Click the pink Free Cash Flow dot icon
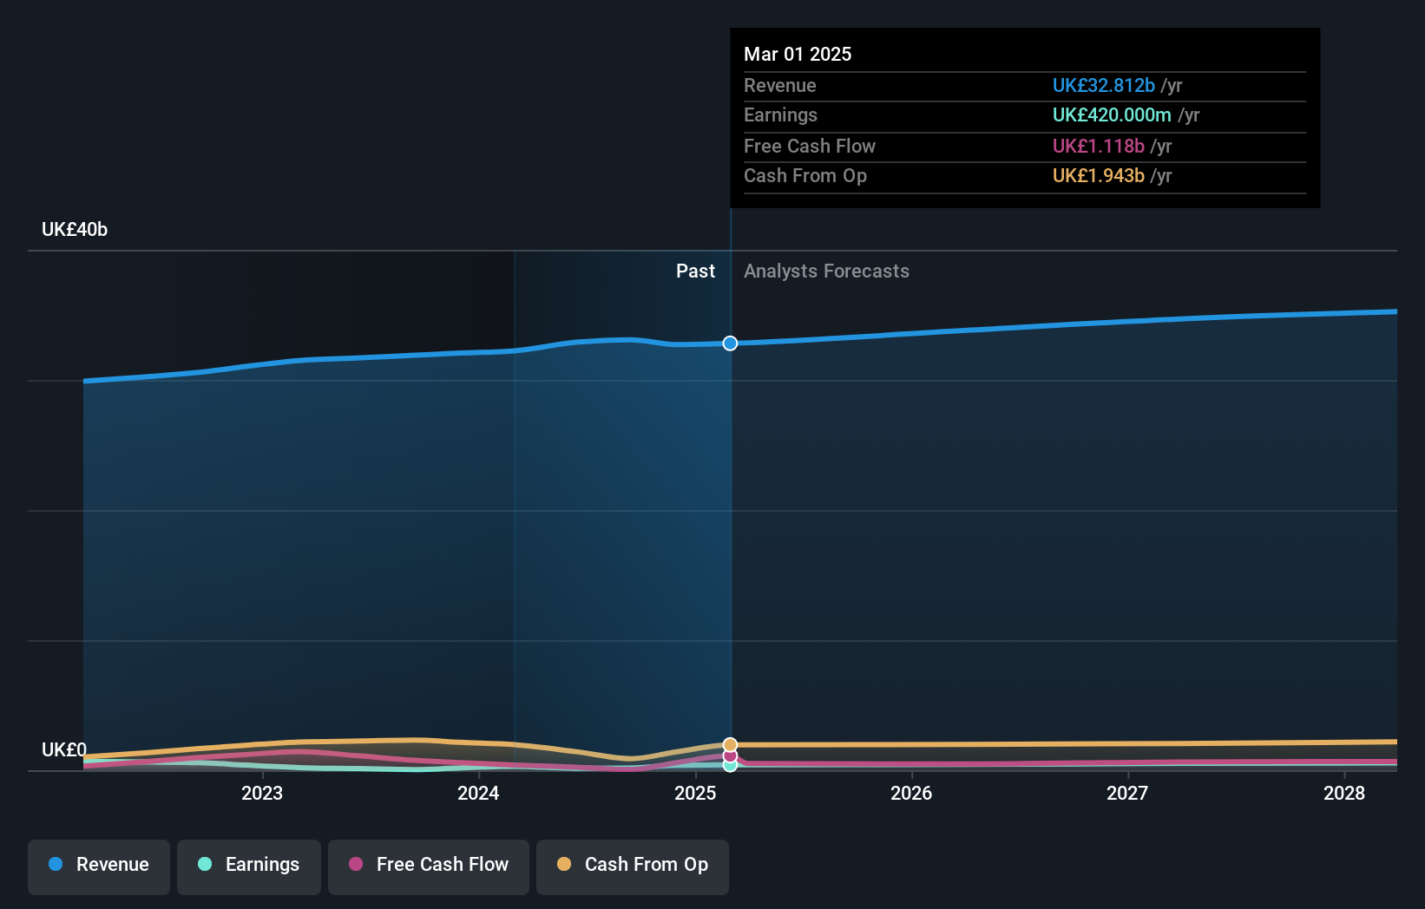 coord(358,865)
